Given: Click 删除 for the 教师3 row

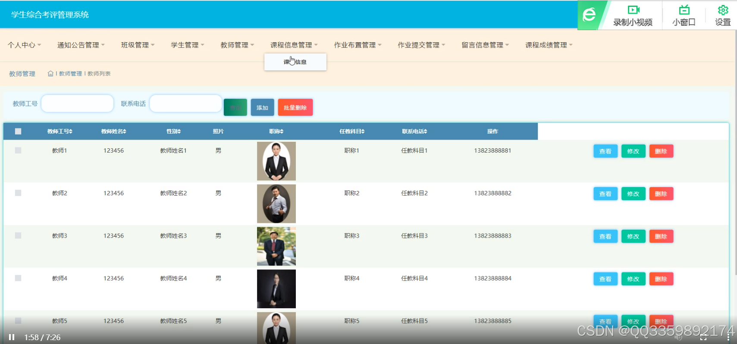Looking at the screenshot, I should (x=661, y=237).
